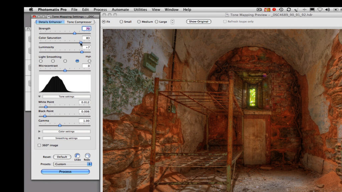Click the Show Original button
This screenshot has width=342, height=192.
click(x=198, y=22)
